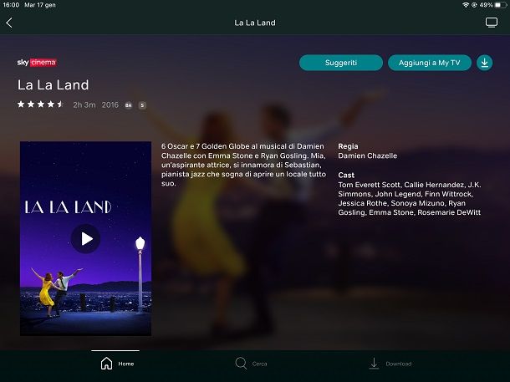510x382 pixels.
Task: Click the Regia heading
Action: coord(348,146)
